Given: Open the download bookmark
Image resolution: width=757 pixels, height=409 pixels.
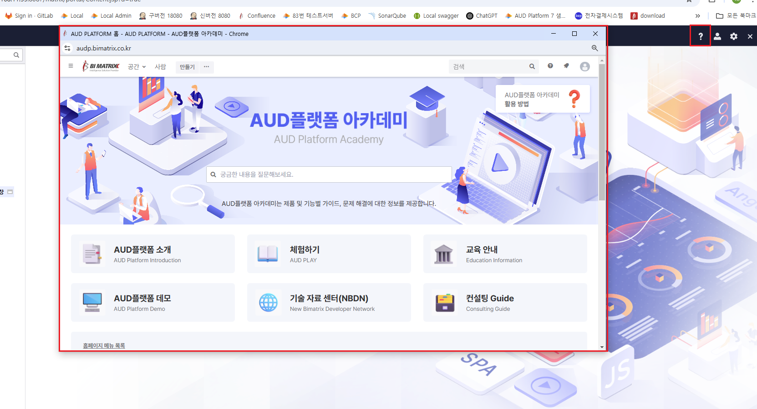Looking at the screenshot, I should tap(648, 16).
